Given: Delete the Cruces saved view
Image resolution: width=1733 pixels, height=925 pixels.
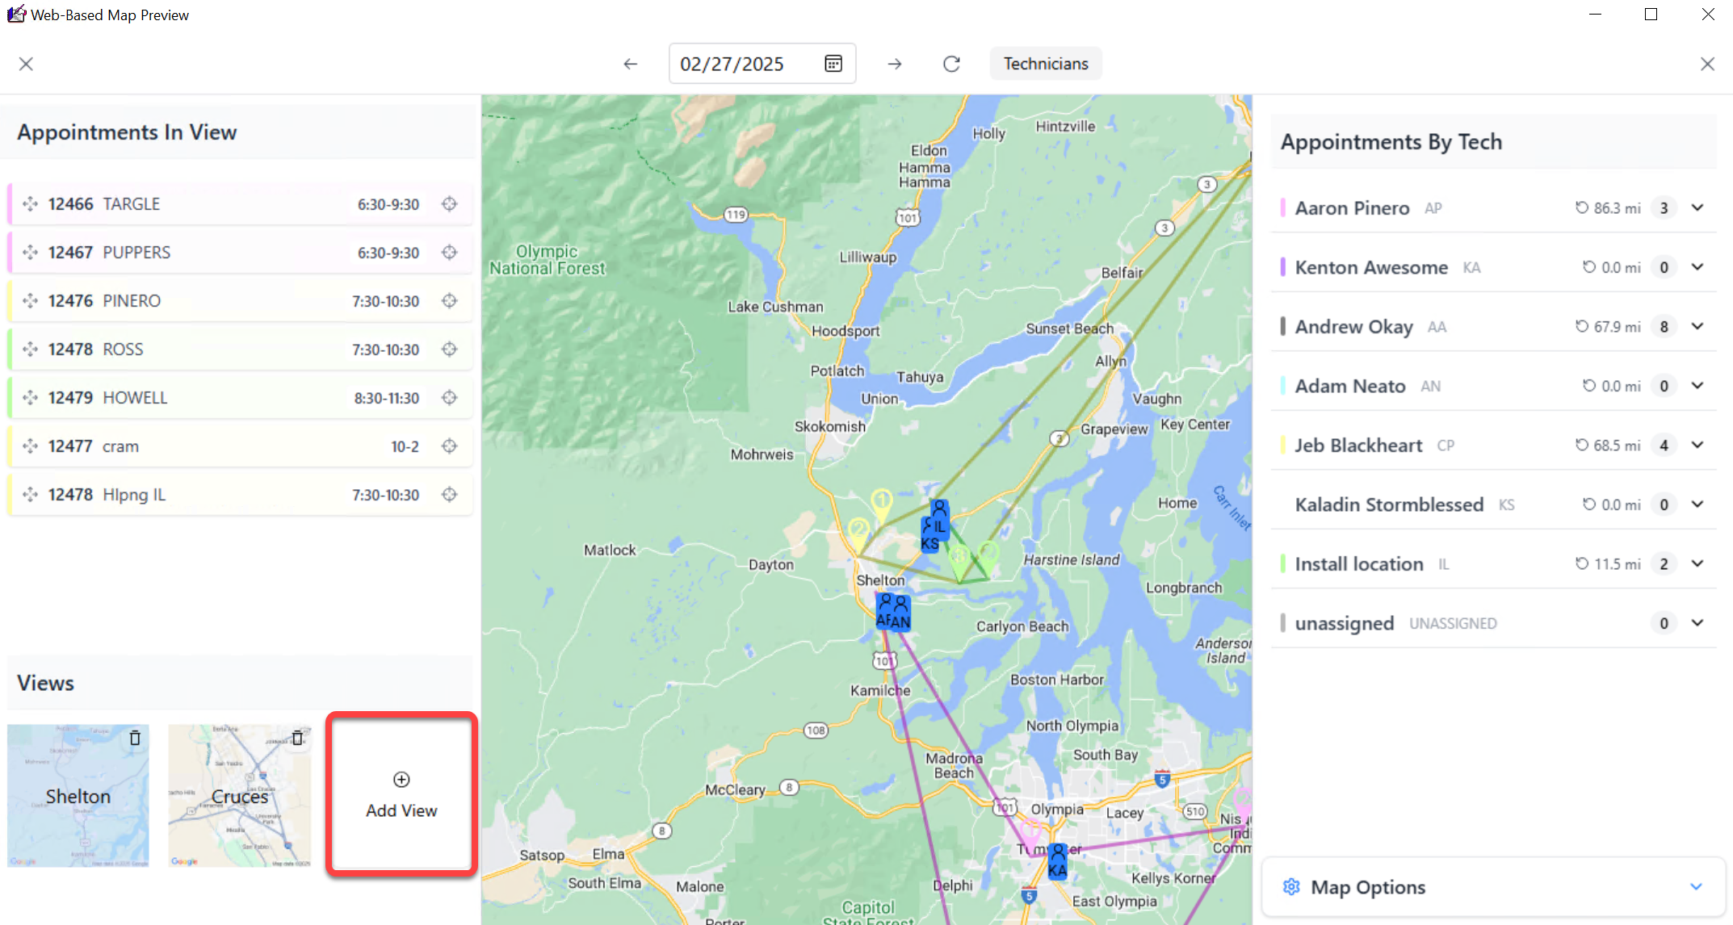Looking at the screenshot, I should [x=297, y=738].
